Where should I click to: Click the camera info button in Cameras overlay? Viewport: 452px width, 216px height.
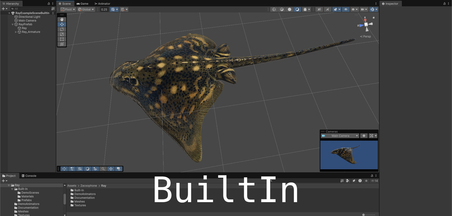click(364, 136)
